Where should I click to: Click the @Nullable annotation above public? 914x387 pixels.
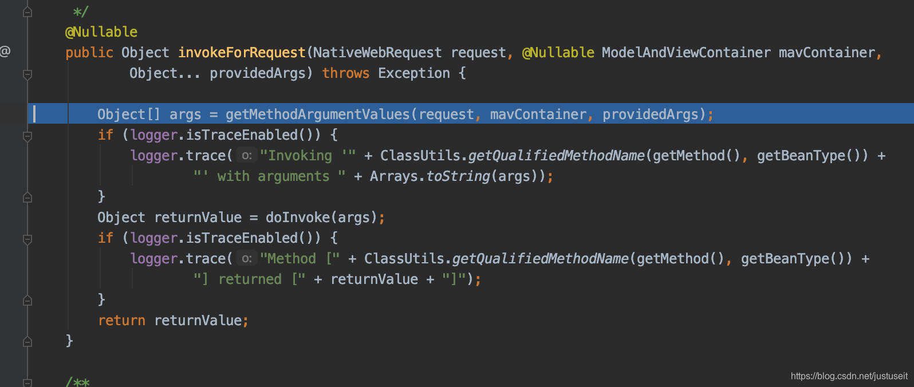pyautogui.click(x=101, y=32)
